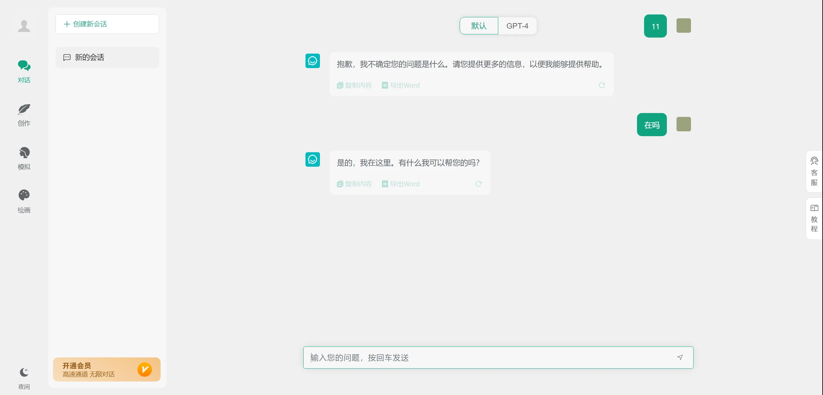Open the 教程 tutorial panel
Viewport: 823px width, 395px height.
(814, 218)
